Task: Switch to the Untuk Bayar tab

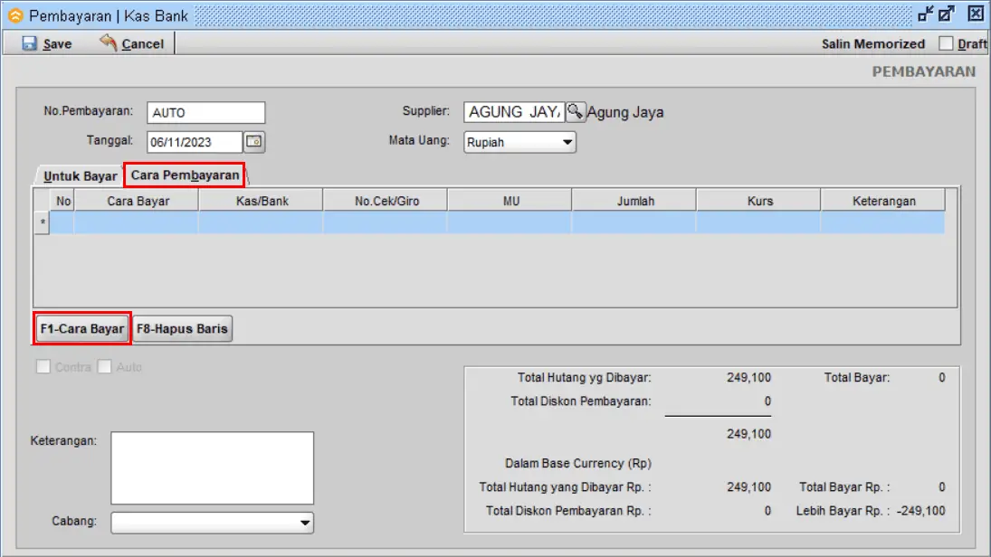Action: tap(81, 176)
